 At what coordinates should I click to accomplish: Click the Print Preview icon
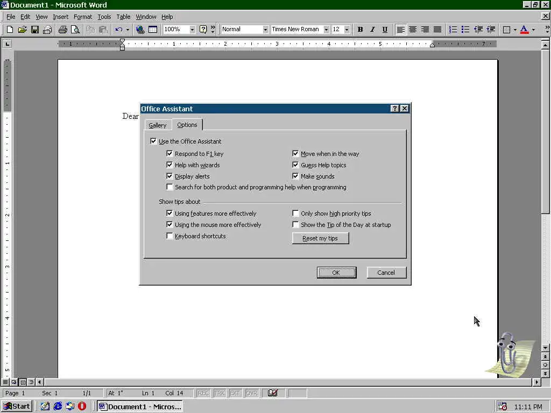click(75, 30)
